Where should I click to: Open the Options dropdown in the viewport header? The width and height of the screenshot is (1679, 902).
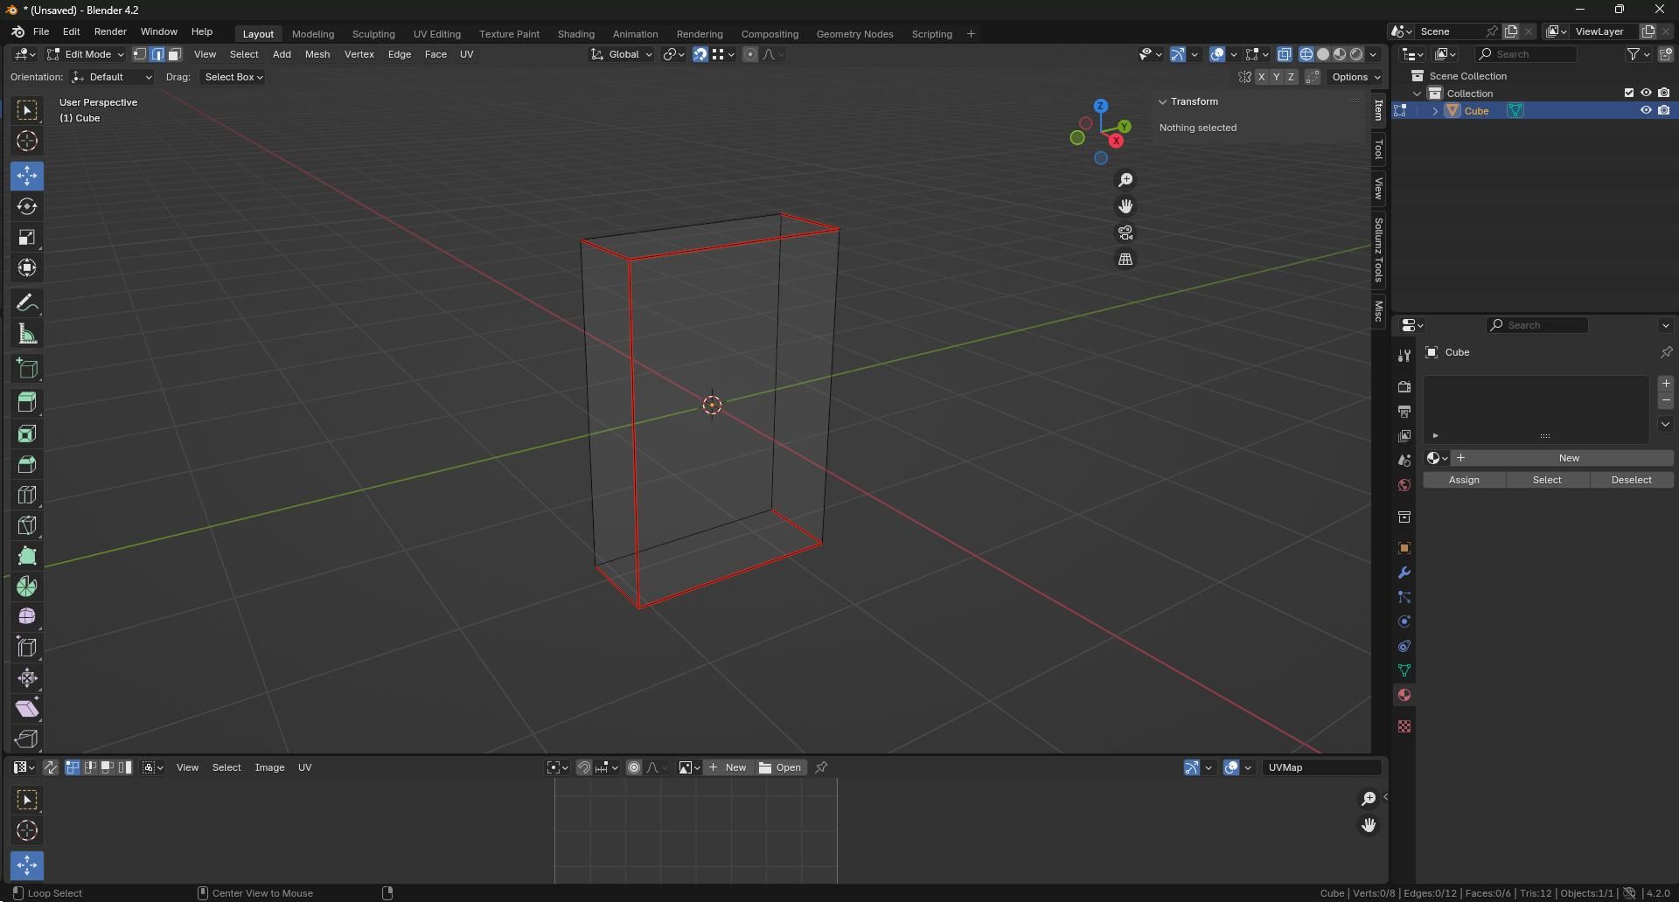coord(1354,77)
